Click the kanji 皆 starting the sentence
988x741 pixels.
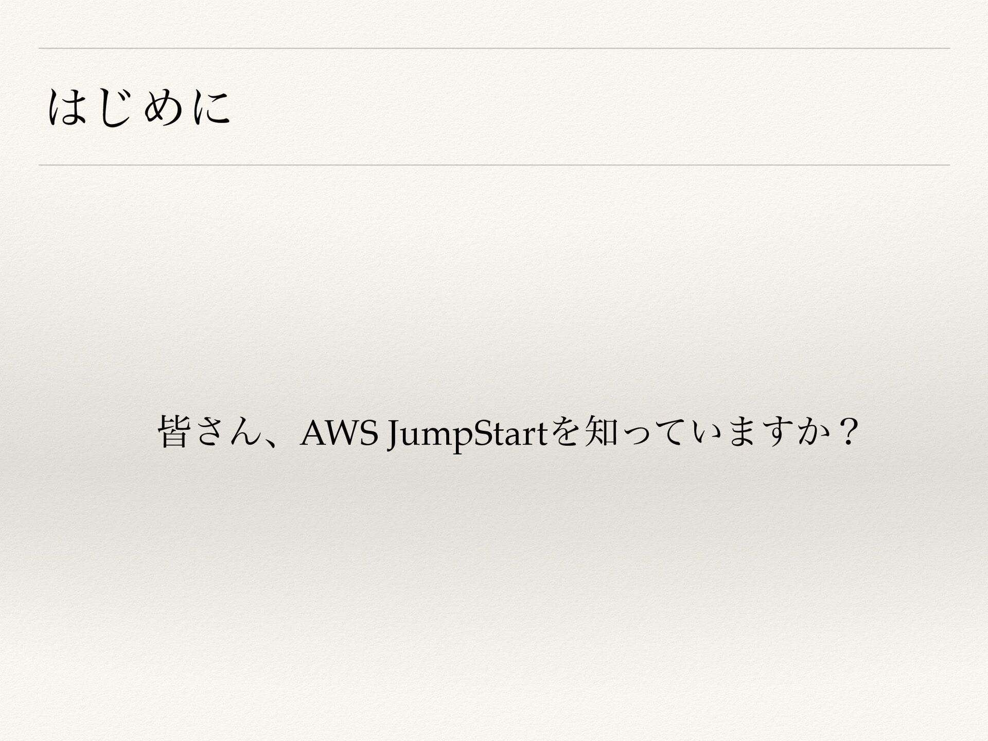[174, 433]
